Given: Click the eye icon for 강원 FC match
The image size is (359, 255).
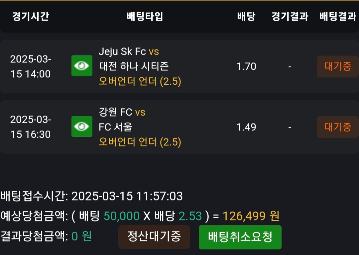Looking at the screenshot, I should [x=82, y=126].
